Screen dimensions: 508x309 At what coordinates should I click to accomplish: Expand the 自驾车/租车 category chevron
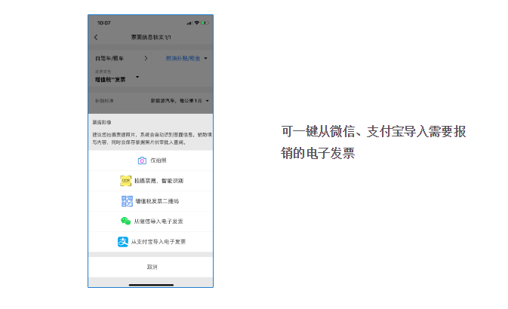tap(145, 58)
